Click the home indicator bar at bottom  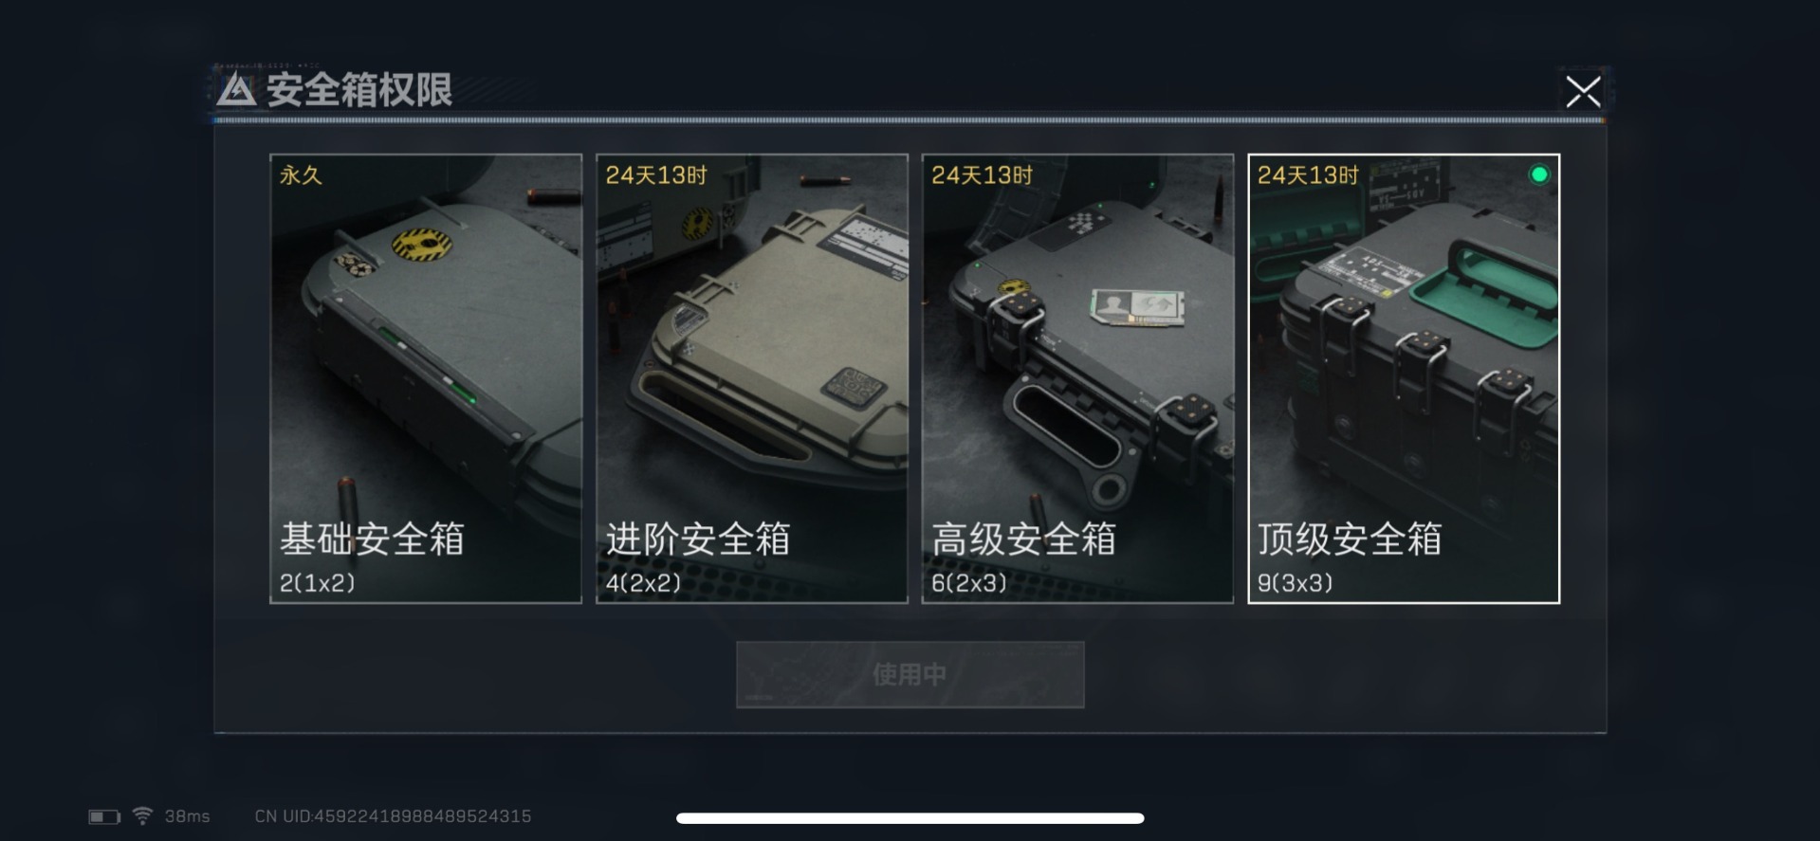click(x=910, y=818)
